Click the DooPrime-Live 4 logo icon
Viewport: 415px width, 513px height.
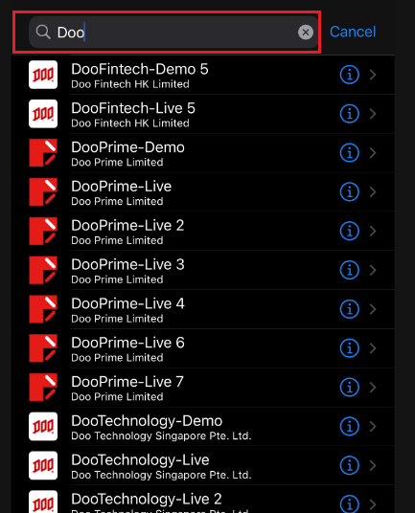43,309
